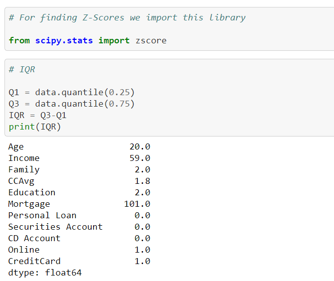The height and width of the screenshot is (281, 334).
Task: Select the 'Securities Account' output row label
Action: [x=55, y=227]
